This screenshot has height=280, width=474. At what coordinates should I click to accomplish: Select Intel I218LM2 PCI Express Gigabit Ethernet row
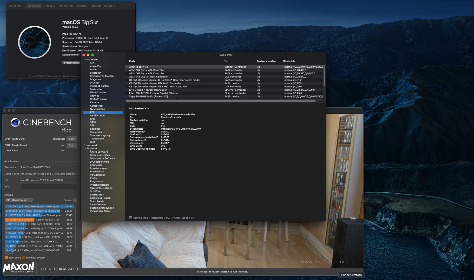(225, 93)
